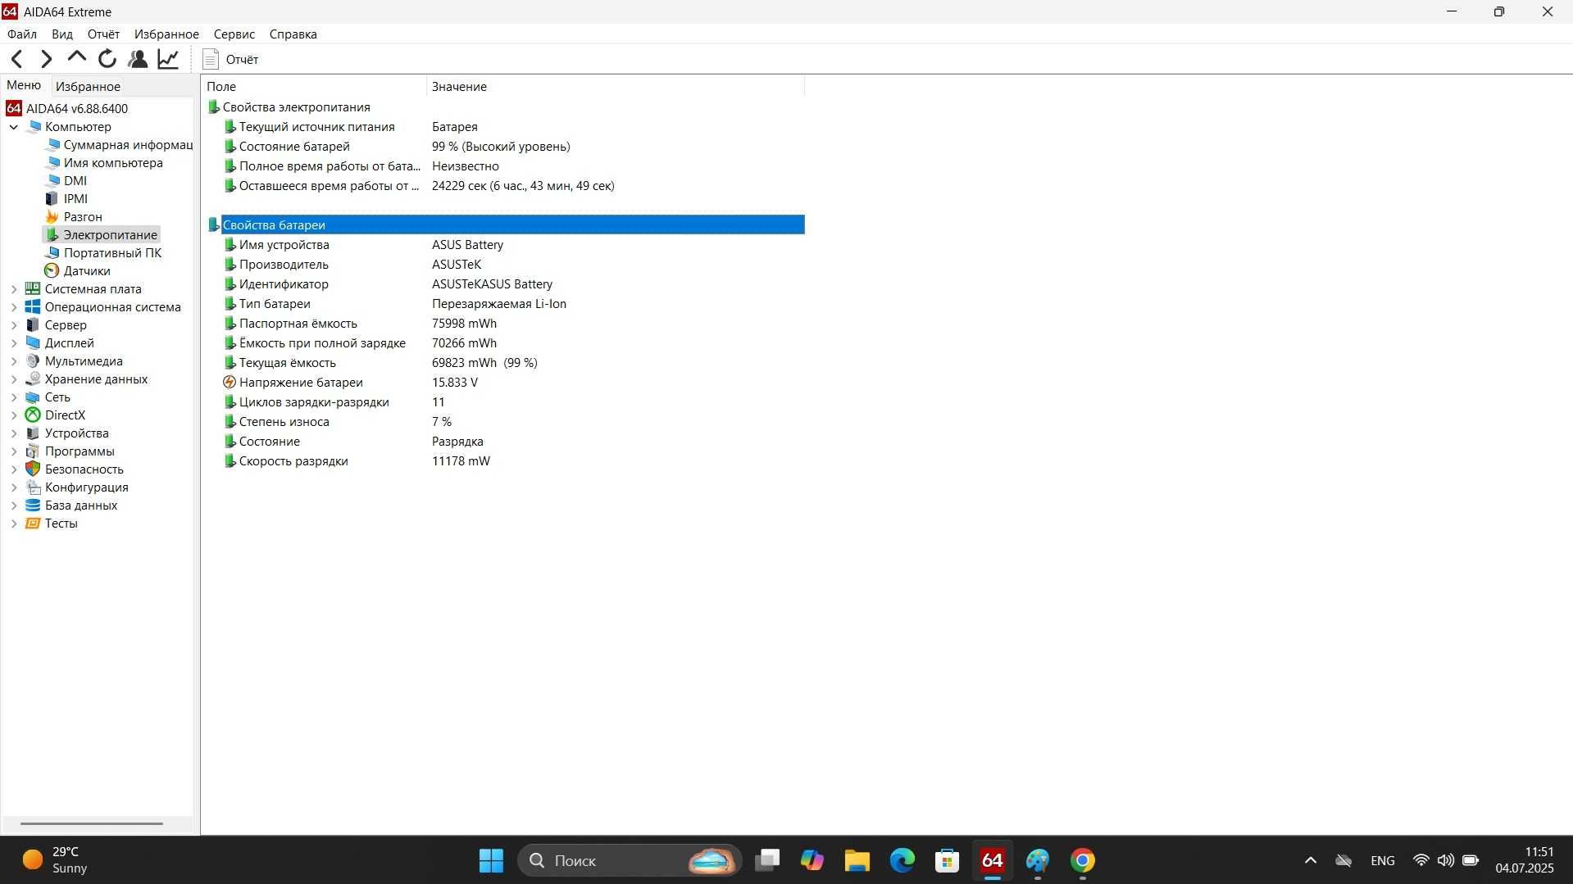Click the Значение column header
The height and width of the screenshot is (884, 1573).
pyautogui.click(x=616, y=86)
